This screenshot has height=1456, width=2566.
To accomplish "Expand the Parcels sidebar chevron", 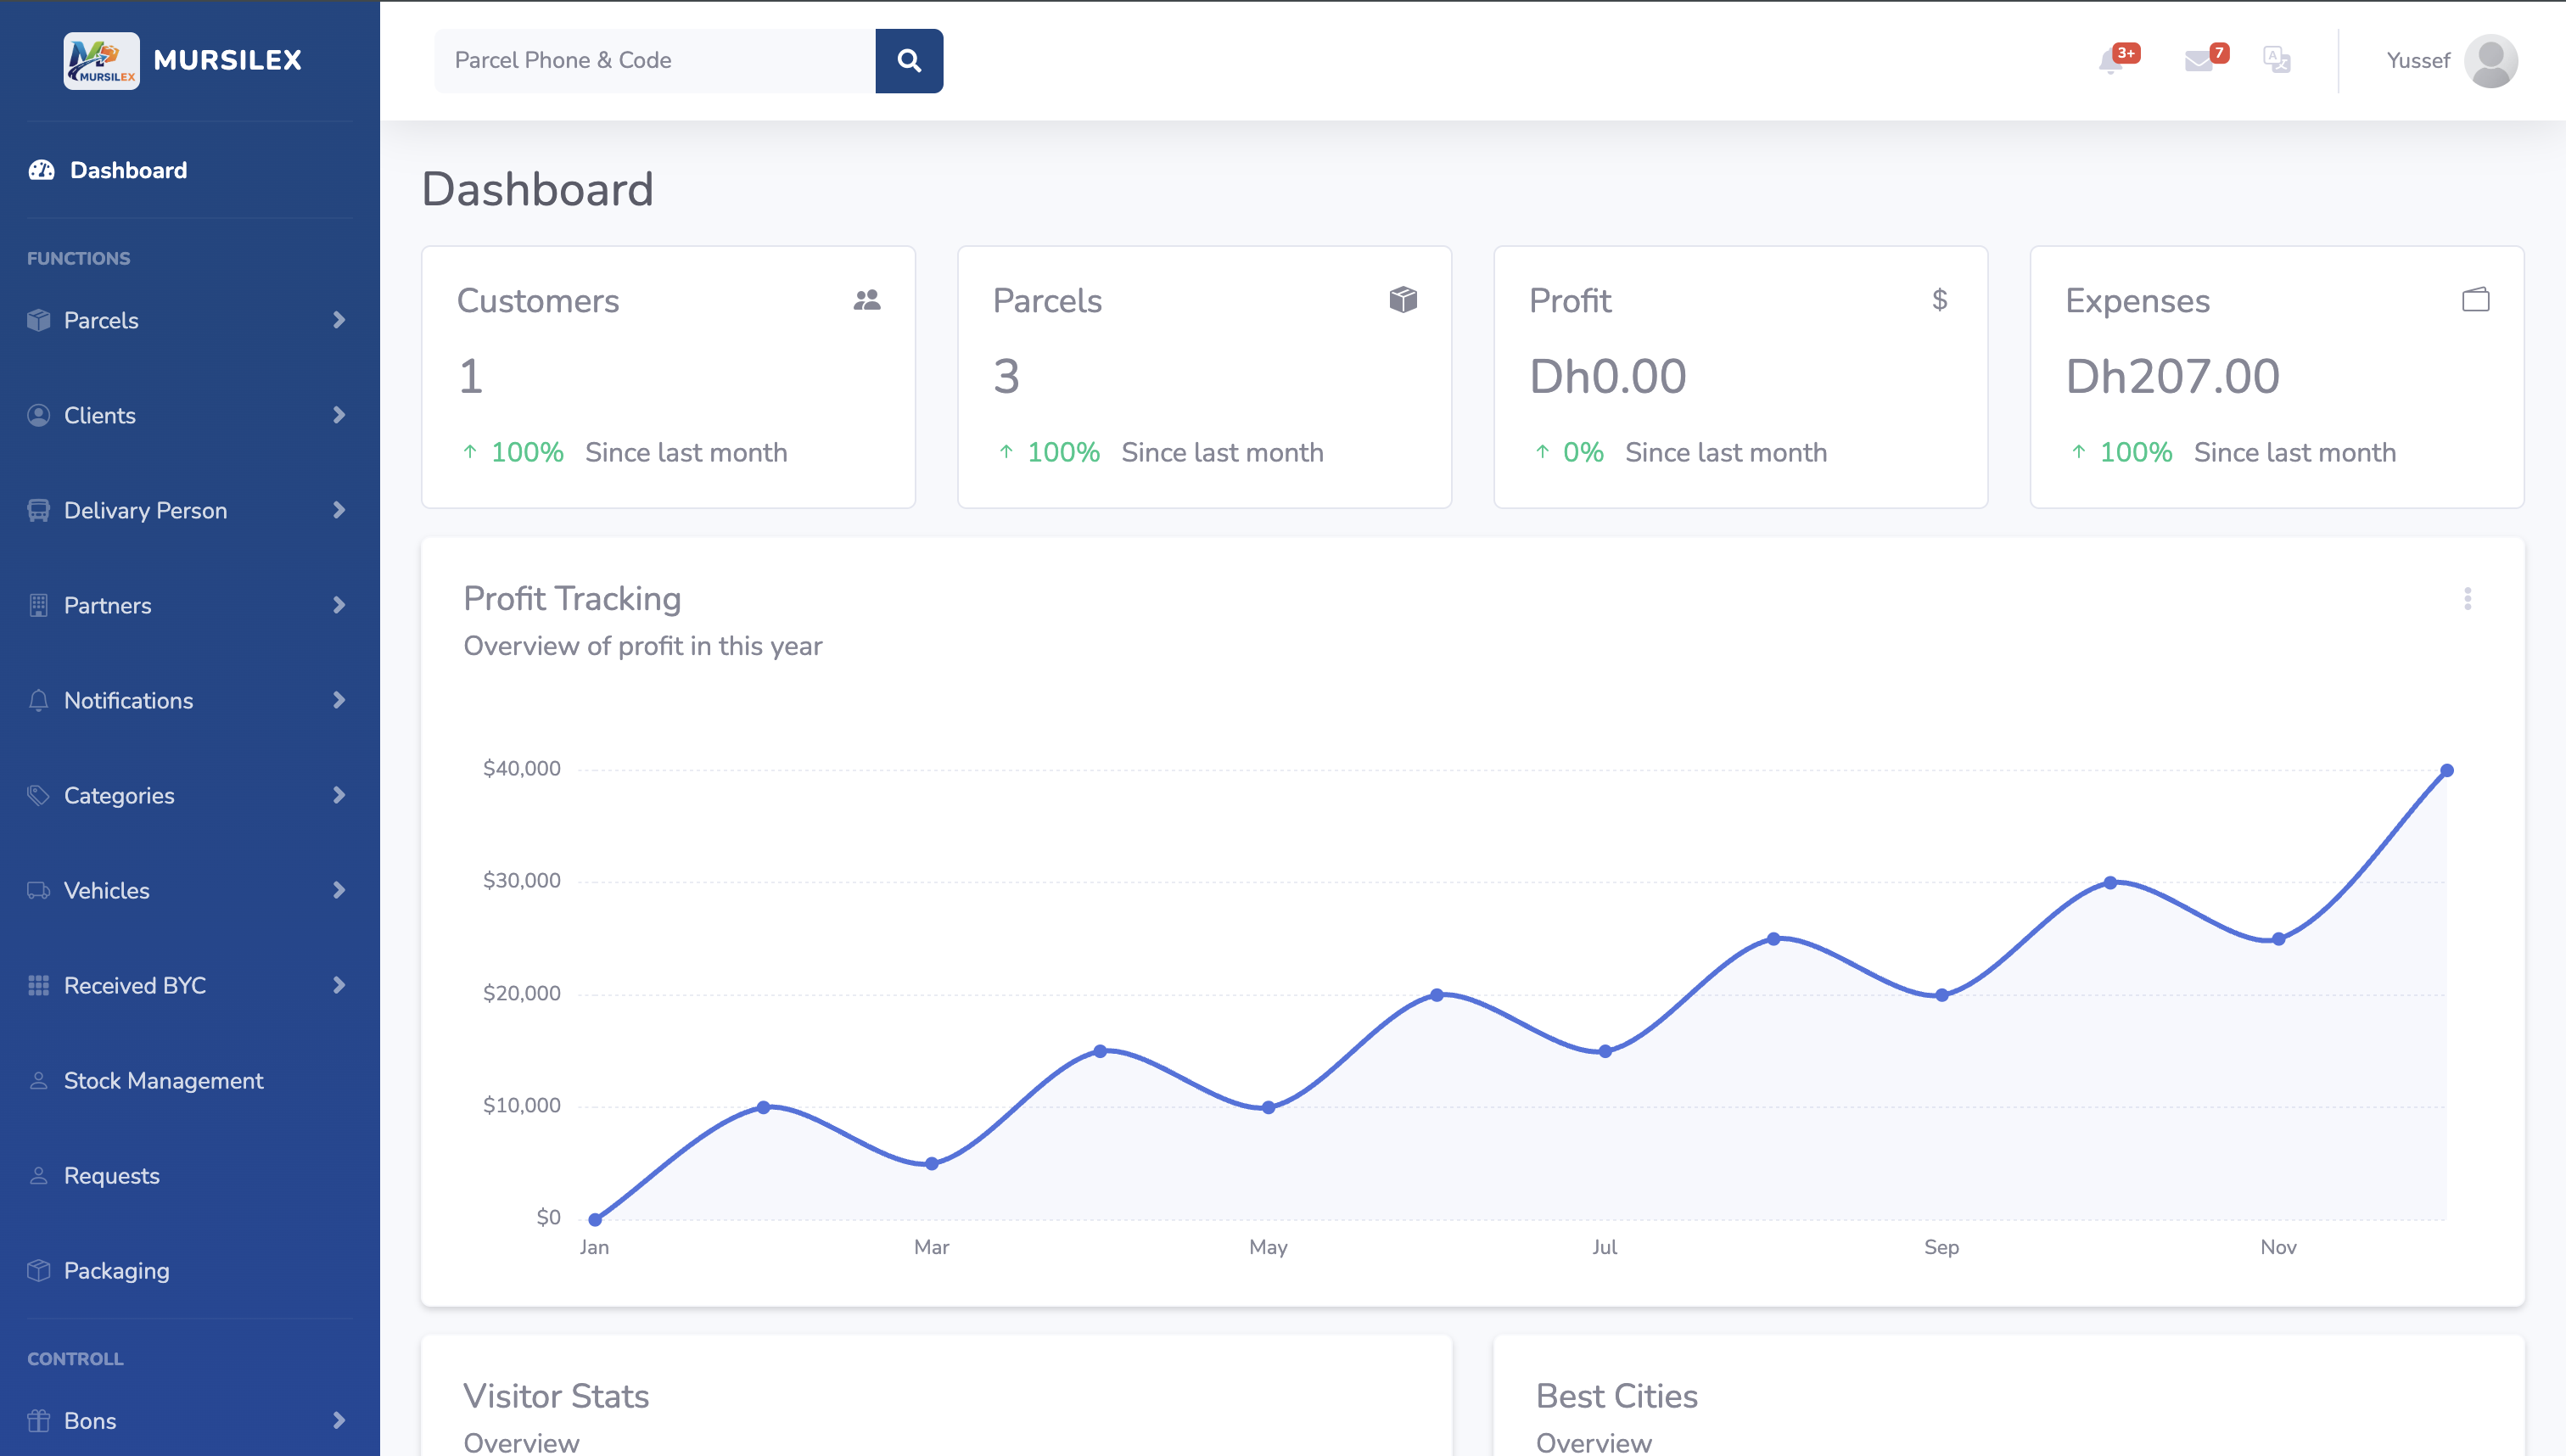I will coord(339,320).
